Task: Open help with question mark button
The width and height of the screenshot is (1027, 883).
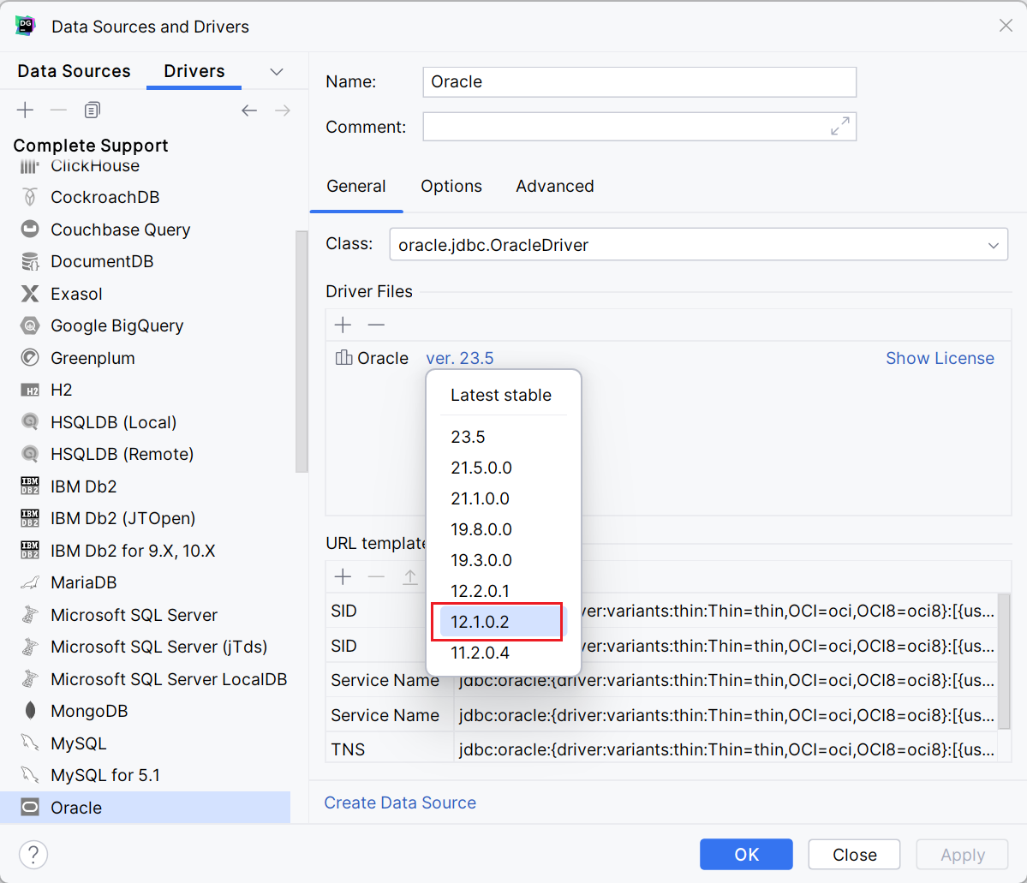Action: point(33,854)
